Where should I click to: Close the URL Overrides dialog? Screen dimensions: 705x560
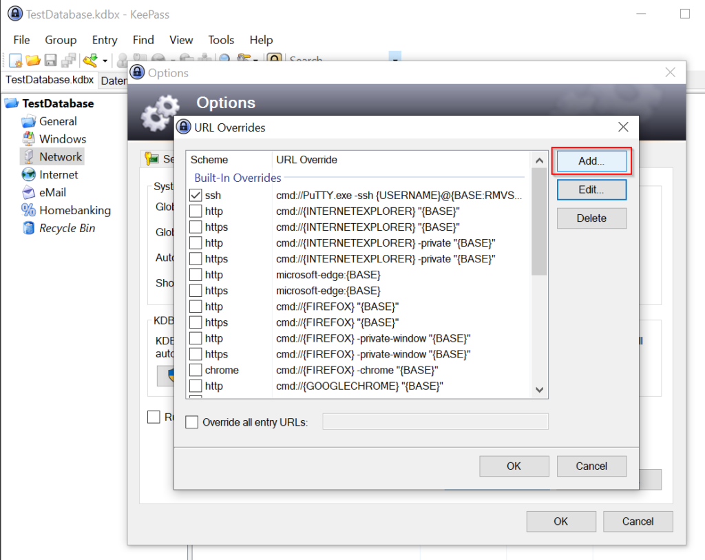coord(623,127)
